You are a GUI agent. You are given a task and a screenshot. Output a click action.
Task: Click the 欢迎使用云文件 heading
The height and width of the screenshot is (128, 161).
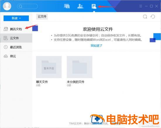(x=98, y=29)
